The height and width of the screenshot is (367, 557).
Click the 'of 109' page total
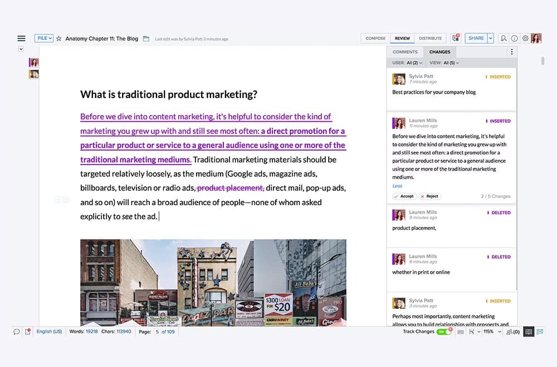(x=168, y=332)
